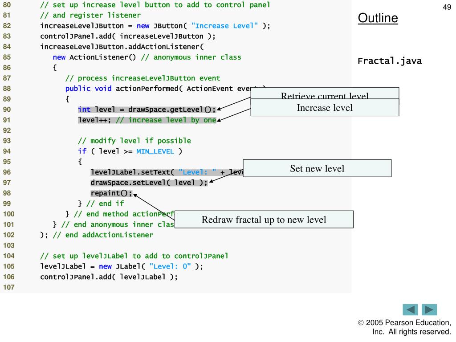Image resolution: width=456 pixels, height=342 pixels.
Task: Advance to the next slide with the forward arrow
Action: pyautogui.click(x=429, y=309)
